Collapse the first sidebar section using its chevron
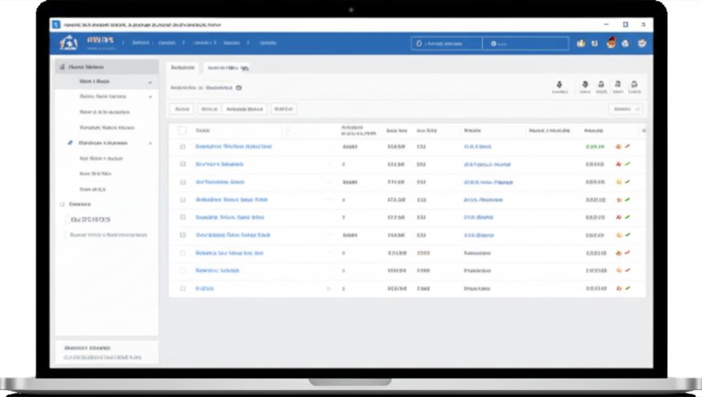Screen dimensions: 702x397 click(150, 82)
